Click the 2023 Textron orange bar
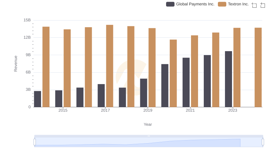 237,68
